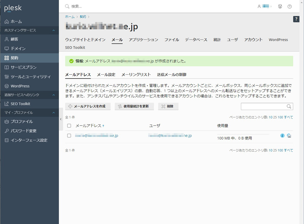This screenshot has width=304, height=224.
Task: Open the user account dropdown menu
Action: point(264,6)
